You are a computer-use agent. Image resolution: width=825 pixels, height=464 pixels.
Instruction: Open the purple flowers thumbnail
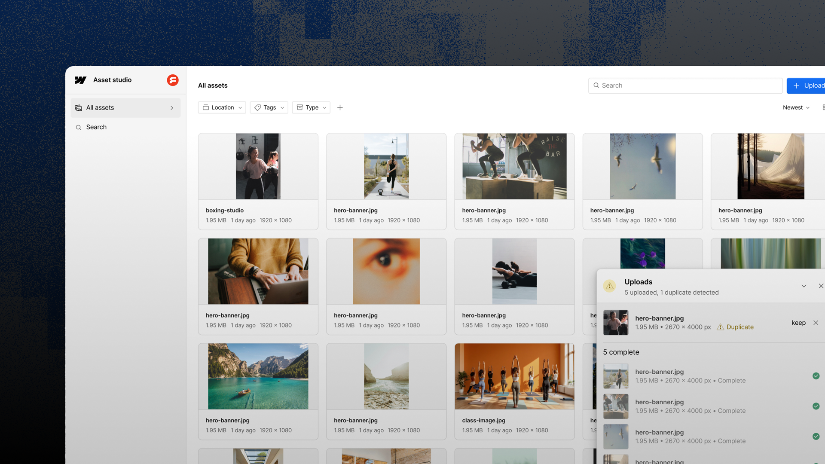click(x=642, y=253)
